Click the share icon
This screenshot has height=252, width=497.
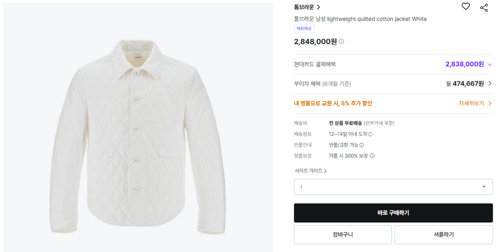coord(484,7)
